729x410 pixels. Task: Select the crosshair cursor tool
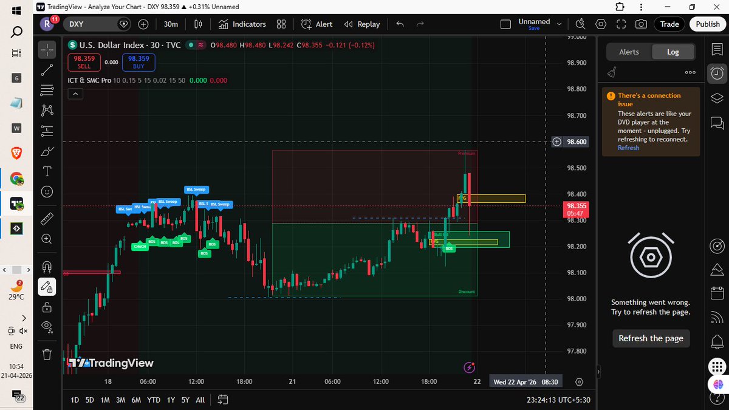[x=47, y=50]
